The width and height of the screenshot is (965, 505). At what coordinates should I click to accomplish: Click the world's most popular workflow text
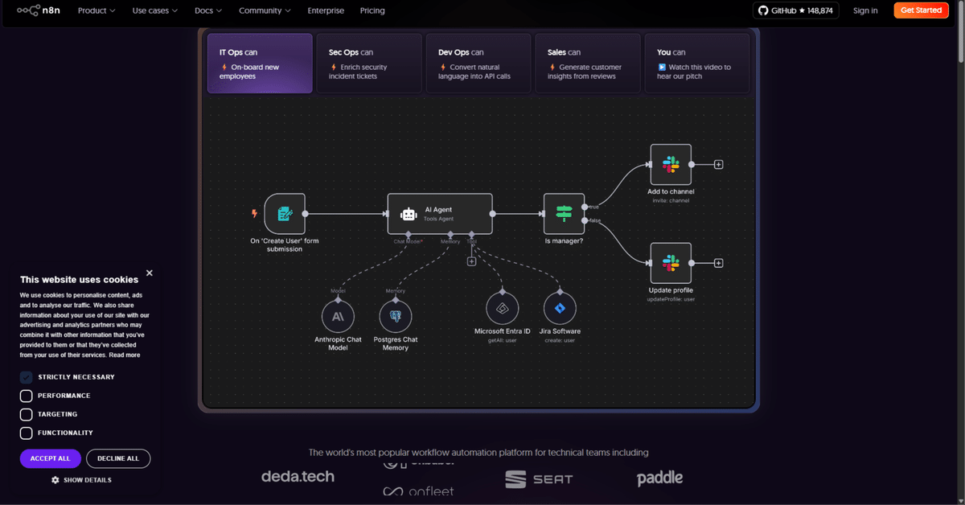pyautogui.click(x=478, y=452)
